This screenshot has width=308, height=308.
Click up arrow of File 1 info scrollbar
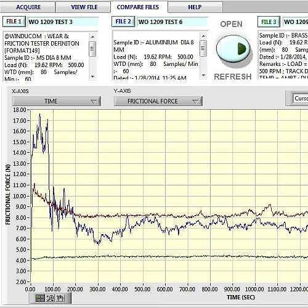coord(92,37)
